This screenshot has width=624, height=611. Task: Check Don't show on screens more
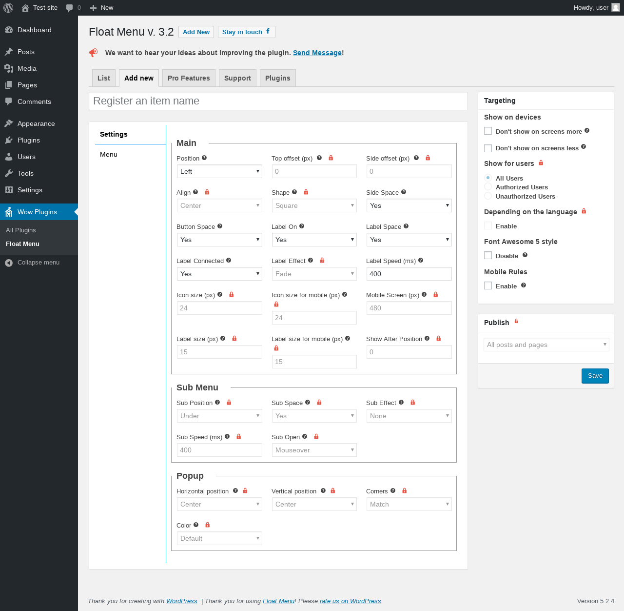tap(488, 131)
